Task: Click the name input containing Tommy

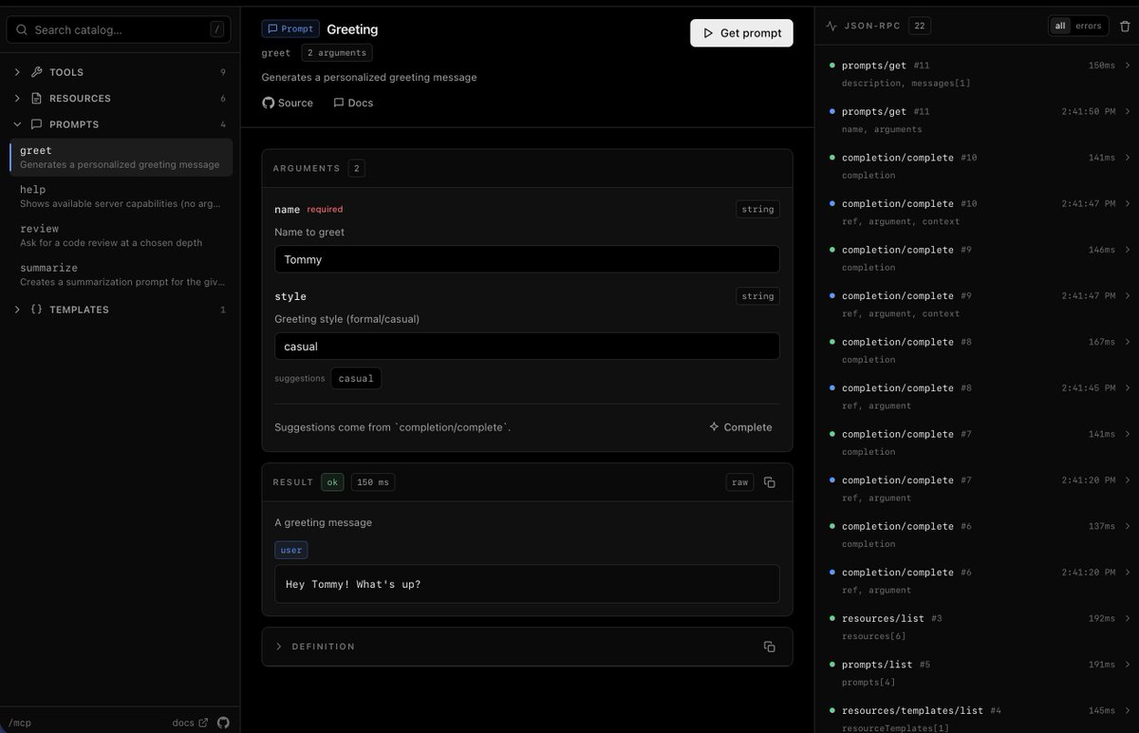Action: click(527, 259)
